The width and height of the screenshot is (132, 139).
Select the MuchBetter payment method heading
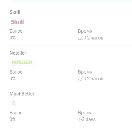click(x=22, y=94)
